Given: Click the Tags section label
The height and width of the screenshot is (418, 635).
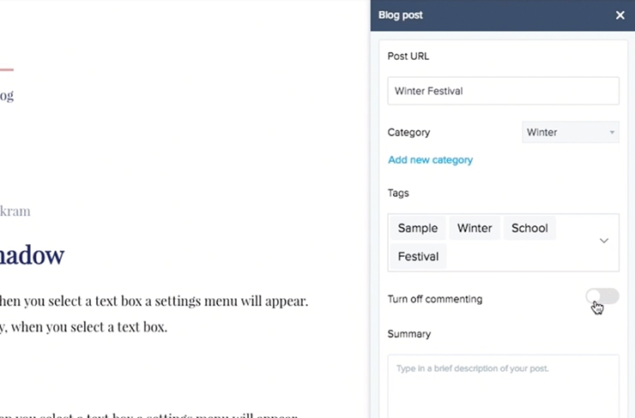Looking at the screenshot, I should (x=398, y=194).
